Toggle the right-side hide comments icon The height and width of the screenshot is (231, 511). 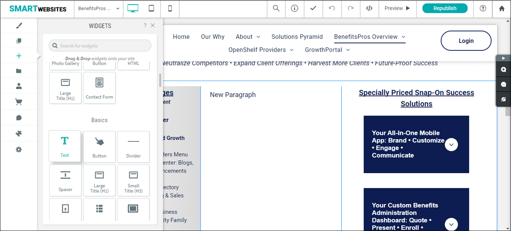[x=504, y=99]
